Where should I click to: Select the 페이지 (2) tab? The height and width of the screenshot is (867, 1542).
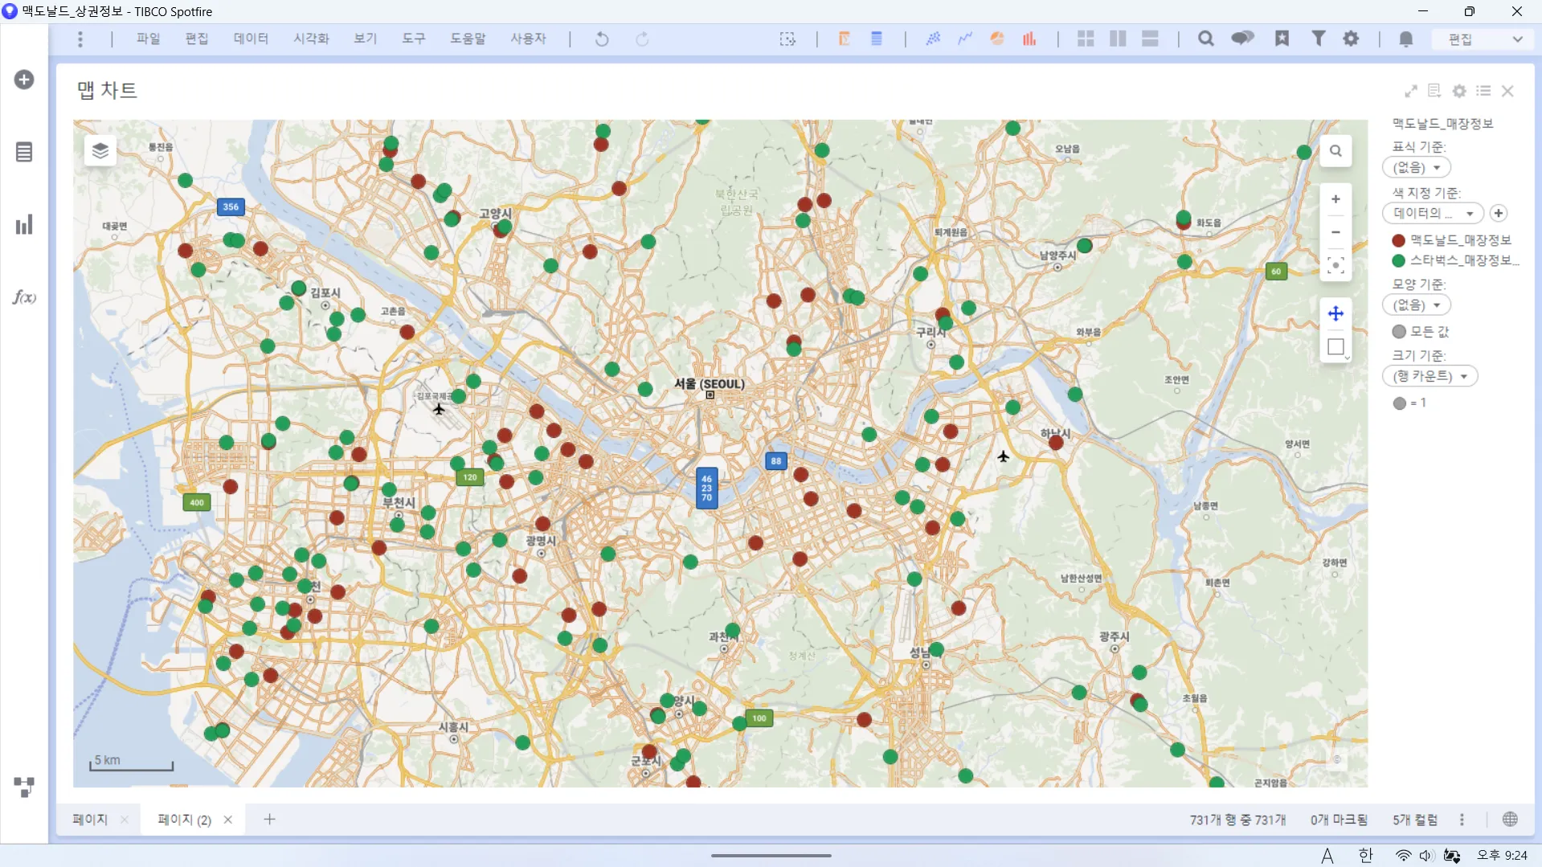(x=184, y=820)
